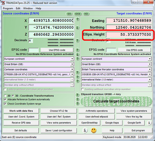
Task: Open the Program menu
Action: coord(8,8)
